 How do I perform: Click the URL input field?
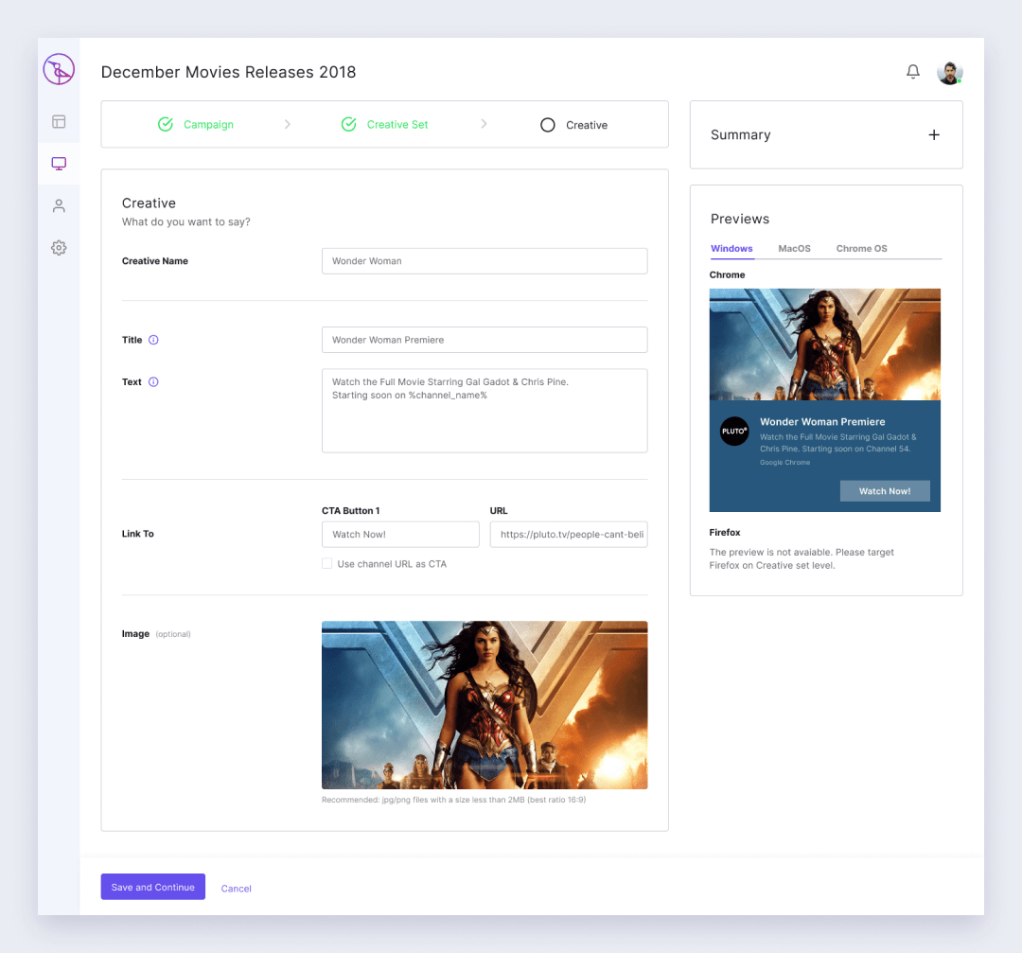pyautogui.click(x=569, y=535)
